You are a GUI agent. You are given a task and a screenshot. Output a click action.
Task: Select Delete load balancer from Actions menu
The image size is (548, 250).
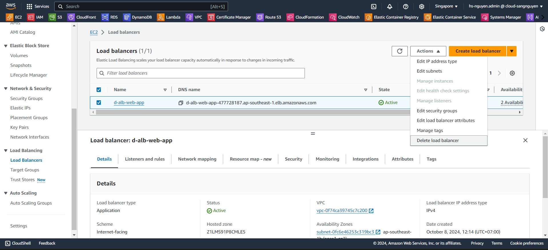(437, 141)
